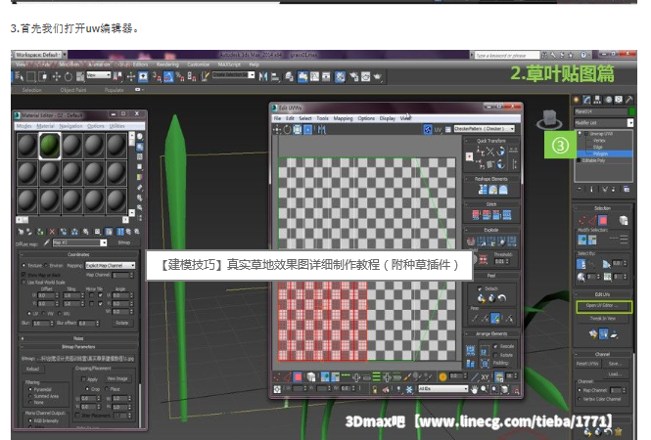Open the Customize menu in 3ds Max
This screenshot has height=440, width=651.
pyautogui.click(x=199, y=65)
